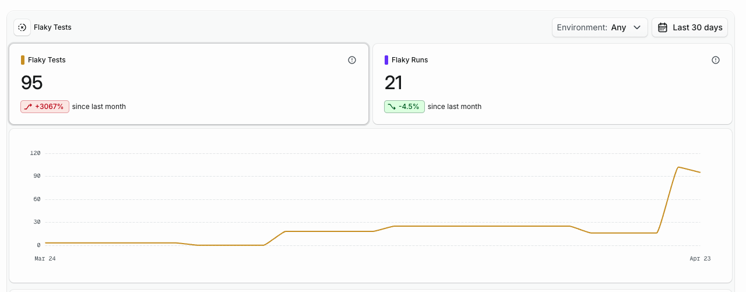
Task: Click the peak point of the chart line
Action: point(678,167)
